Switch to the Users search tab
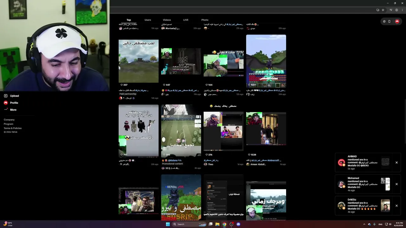406x228 pixels. point(148,20)
